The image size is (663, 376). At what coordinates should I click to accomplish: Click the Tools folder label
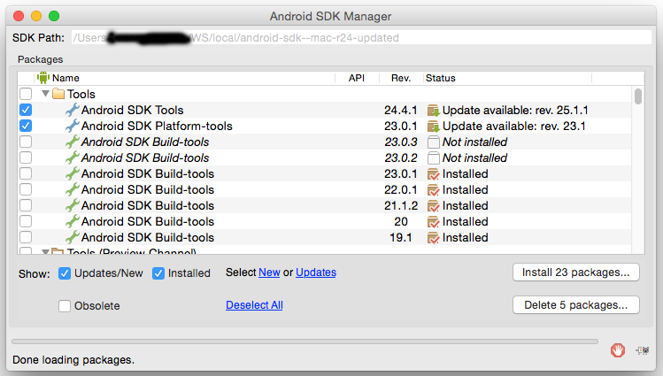click(x=81, y=94)
